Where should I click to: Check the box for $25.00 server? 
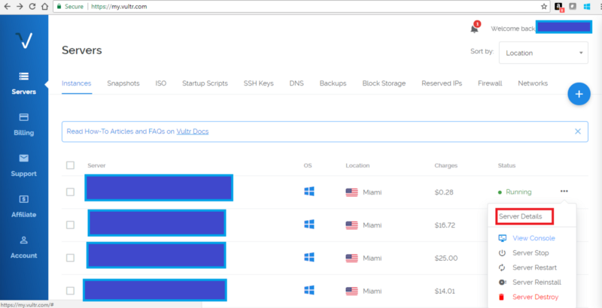click(x=70, y=258)
